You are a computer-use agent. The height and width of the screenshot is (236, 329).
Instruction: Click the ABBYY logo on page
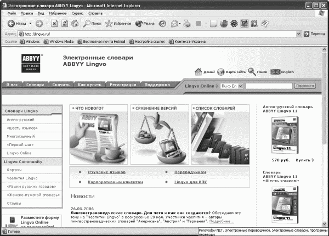pos(31,63)
